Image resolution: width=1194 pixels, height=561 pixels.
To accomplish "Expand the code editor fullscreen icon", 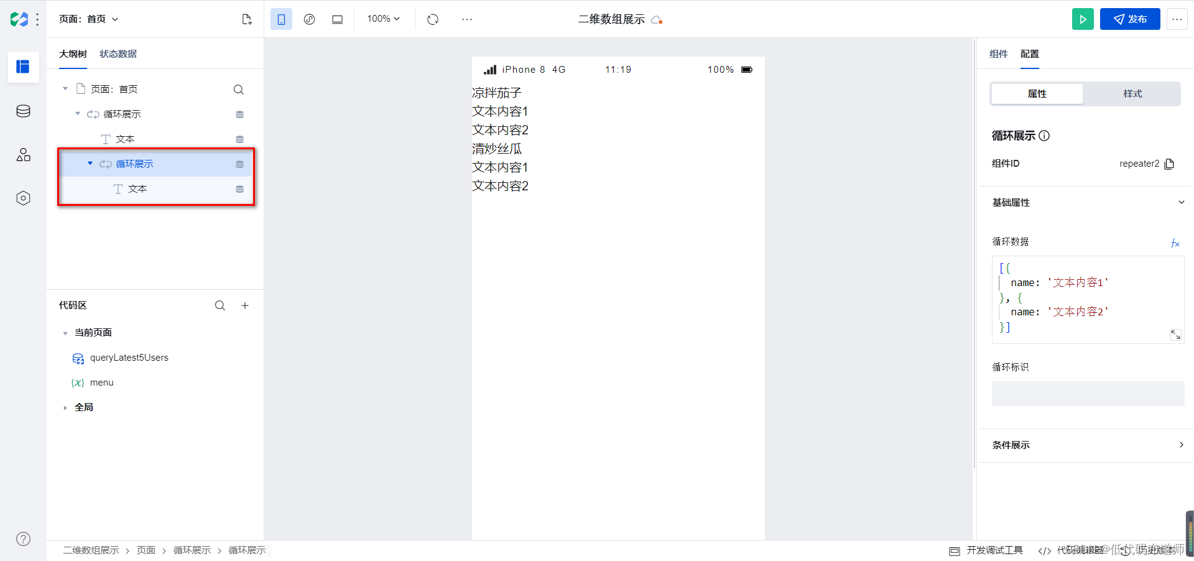I will coord(1175,335).
